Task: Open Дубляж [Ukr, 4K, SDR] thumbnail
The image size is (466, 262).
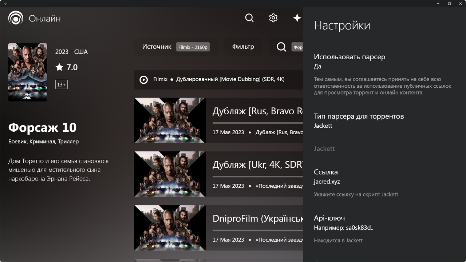Action: (170, 174)
